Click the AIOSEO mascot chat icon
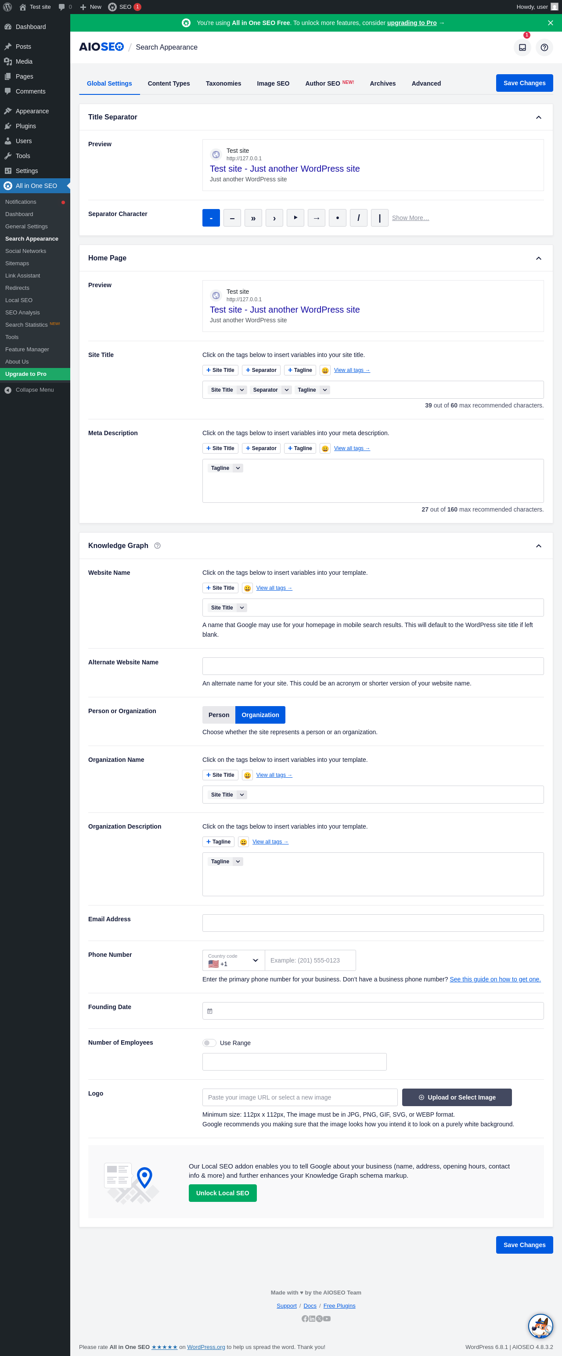562x1356 pixels. pos(540,1326)
